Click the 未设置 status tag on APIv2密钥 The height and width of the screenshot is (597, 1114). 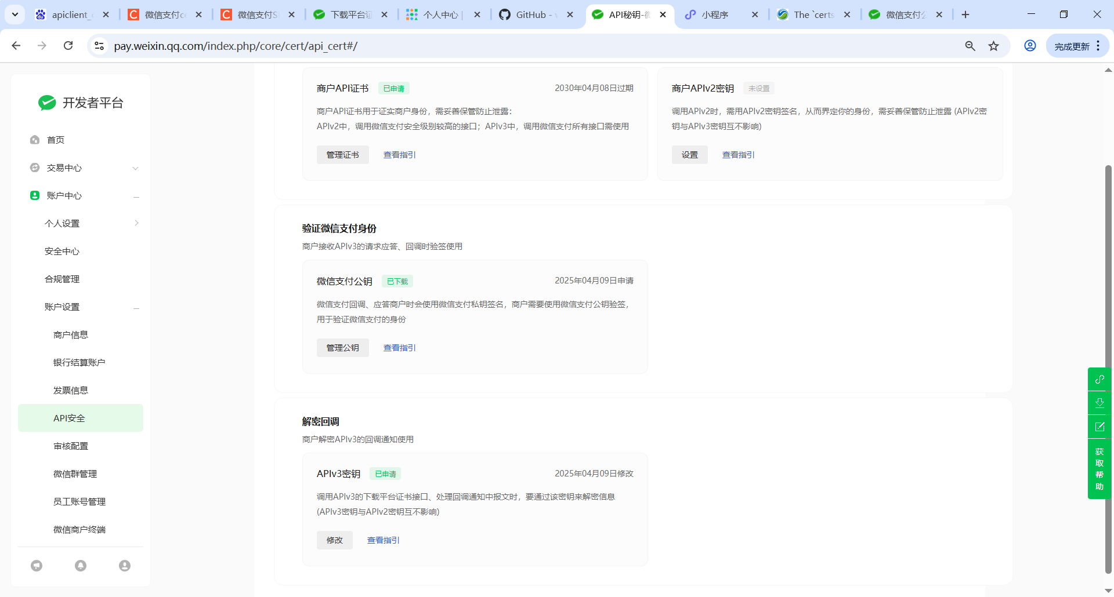click(x=759, y=88)
